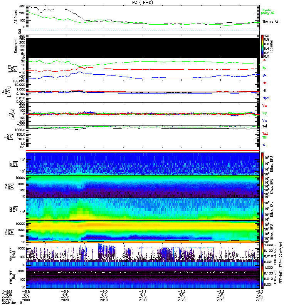Select the 'Kyoto proxy AE' legend label
Screen dimensions: 289x308
coord(267,12)
